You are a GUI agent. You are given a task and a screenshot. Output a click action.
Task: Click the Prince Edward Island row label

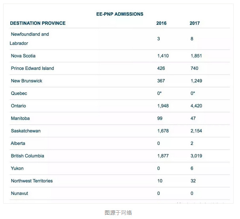(32, 68)
